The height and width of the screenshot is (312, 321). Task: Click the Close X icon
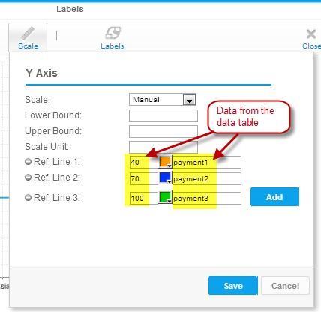(x=311, y=34)
